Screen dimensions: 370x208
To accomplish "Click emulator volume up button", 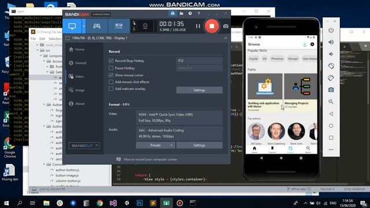I will [x=331, y=42].
